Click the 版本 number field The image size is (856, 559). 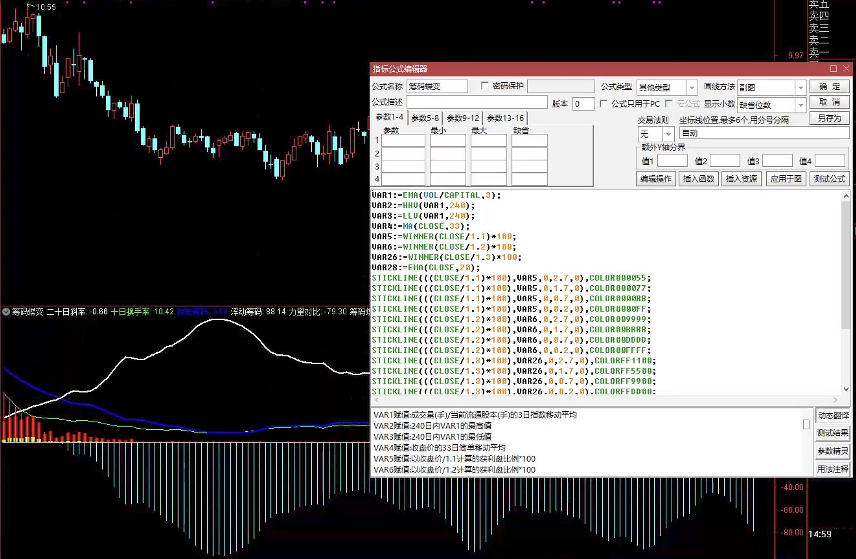pos(583,104)
